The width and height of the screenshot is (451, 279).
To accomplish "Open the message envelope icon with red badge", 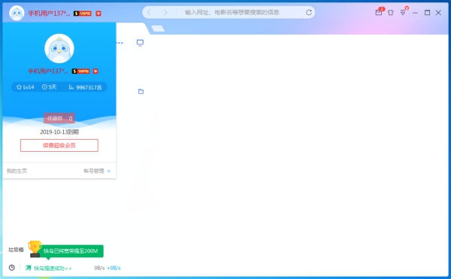I will pos(380,11).
